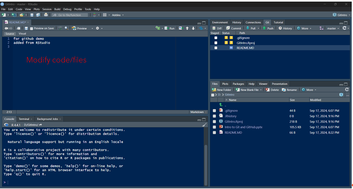Click the New File icon in main toolbar

(4, 15)
